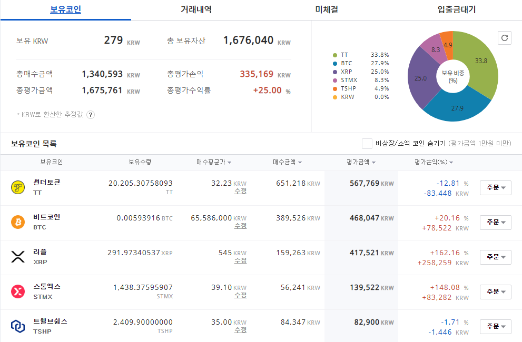This screenshot has height=342, width=522.
Task: Click the 보유수량 column header
Action: tap(140, 162)
